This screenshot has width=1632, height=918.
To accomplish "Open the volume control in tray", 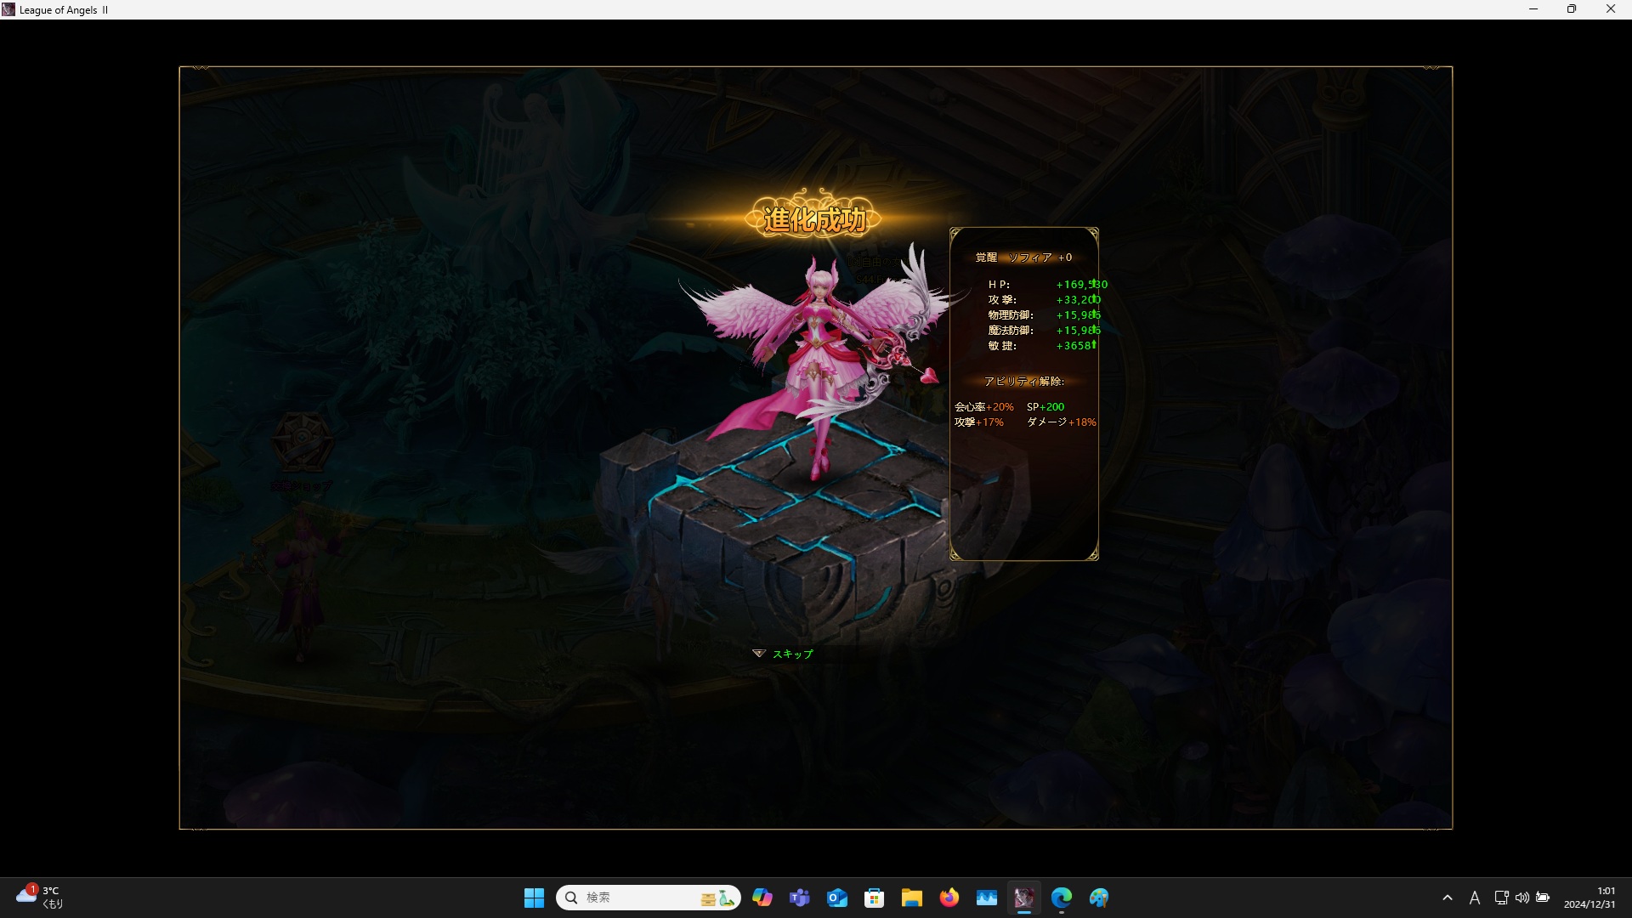I will pos(1521,898).
